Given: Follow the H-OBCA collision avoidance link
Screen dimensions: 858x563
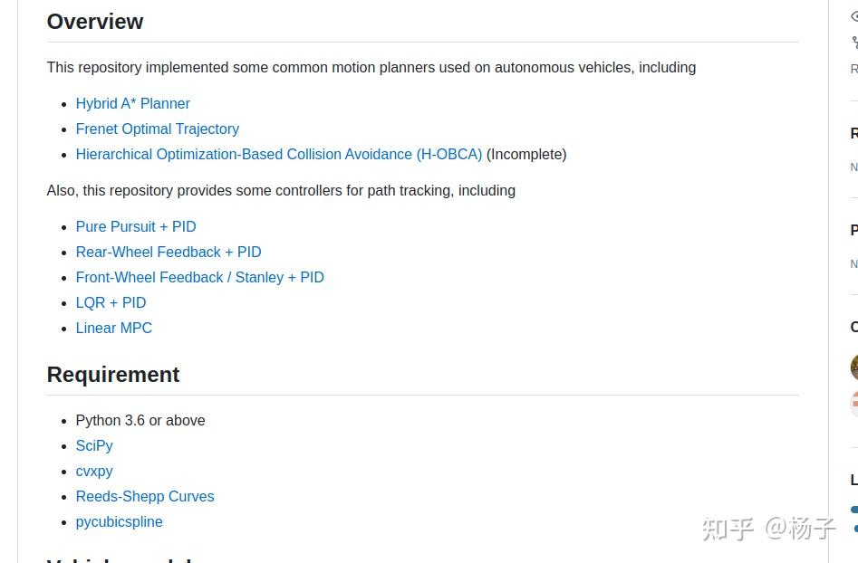Looking at the screenshot, I should [x=278, y=154].
